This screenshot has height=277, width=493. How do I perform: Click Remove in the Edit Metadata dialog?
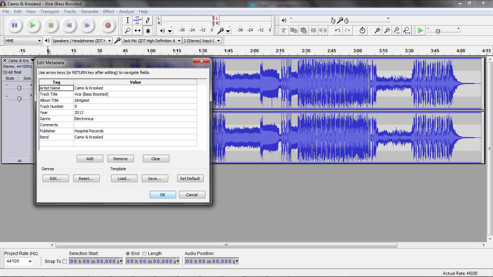pos(121,159)
